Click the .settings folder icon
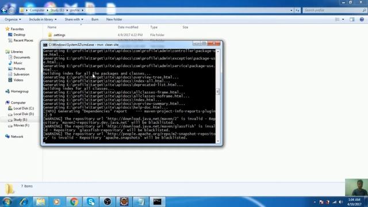368x207 pixels. coord(50,35)
